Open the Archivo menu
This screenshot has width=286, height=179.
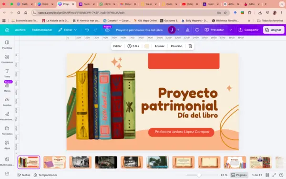[x=20, y=30]
